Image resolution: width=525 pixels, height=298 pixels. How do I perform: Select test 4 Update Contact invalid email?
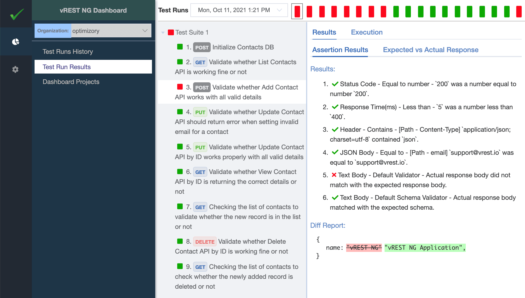click(232, 122)
